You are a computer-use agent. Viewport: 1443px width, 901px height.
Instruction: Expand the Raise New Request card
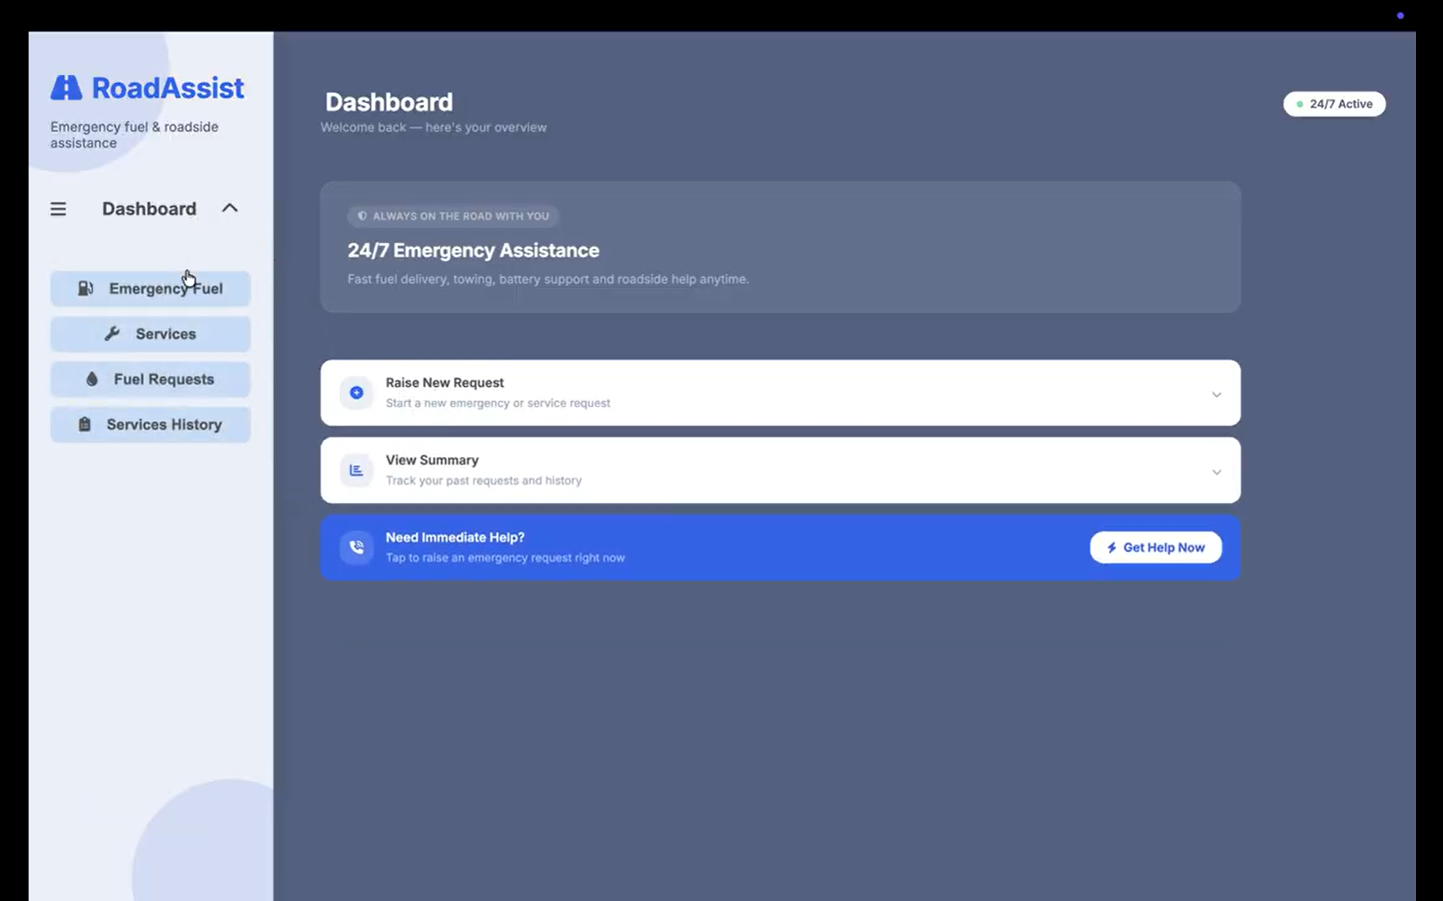[x=780, y=393]
